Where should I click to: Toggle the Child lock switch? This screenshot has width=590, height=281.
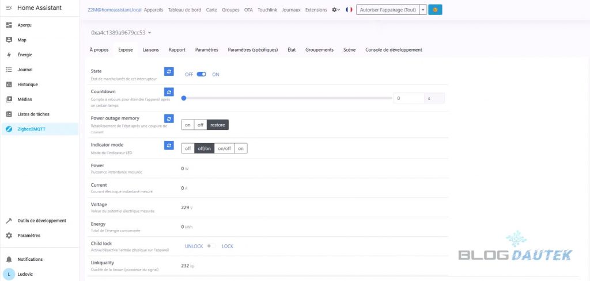point(211,246)
